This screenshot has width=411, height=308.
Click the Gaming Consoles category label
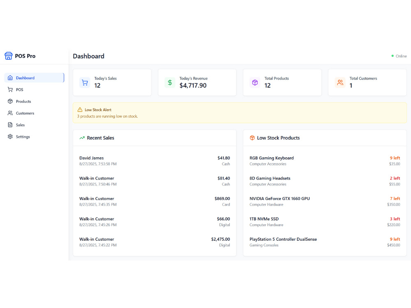coord(264,245)
